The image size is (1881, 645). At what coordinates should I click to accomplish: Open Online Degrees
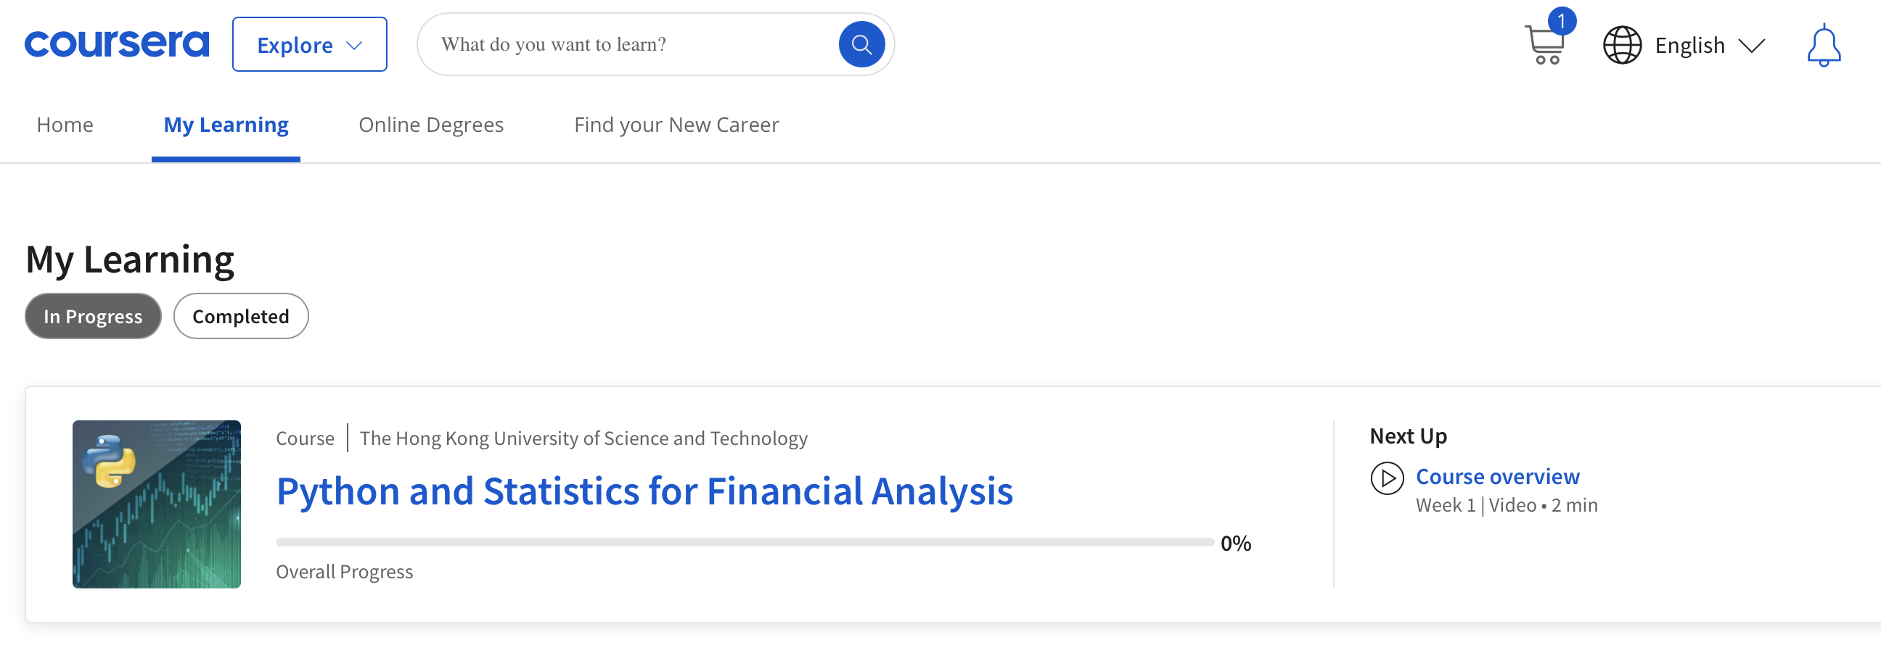pyautogui.click(x=431, y=125)
